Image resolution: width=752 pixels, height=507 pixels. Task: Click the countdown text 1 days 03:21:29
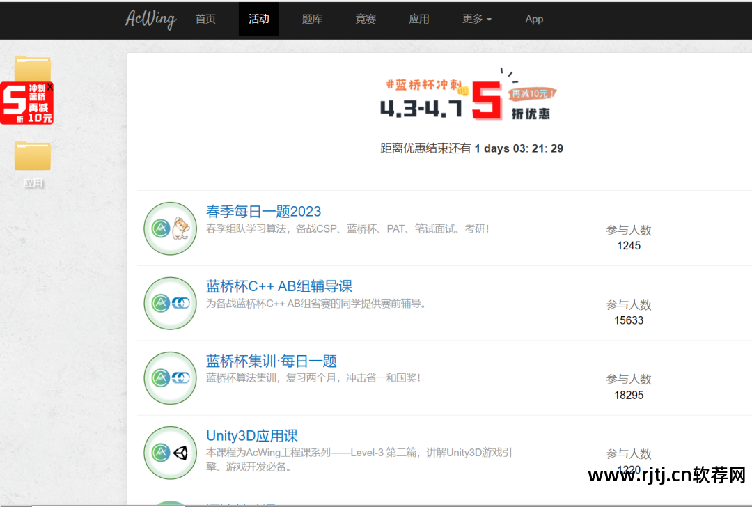[519, 149]
